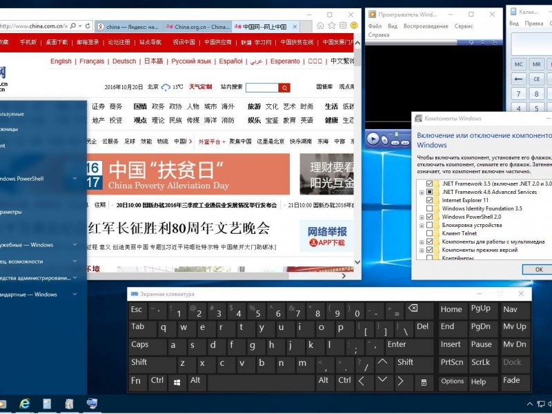Expand Windows PowerShell Start menu folder
Screen dimensions: 552x414
(75, 179)
